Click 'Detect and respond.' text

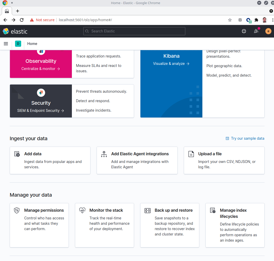coord(93,101)
